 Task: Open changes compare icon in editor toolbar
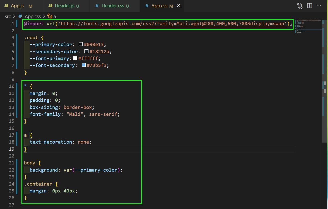(x=300, y=6)
